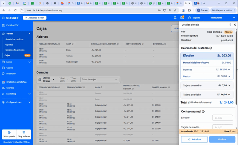
Task: Click the Trabajo profile button
Action: (x=202, y=10)
